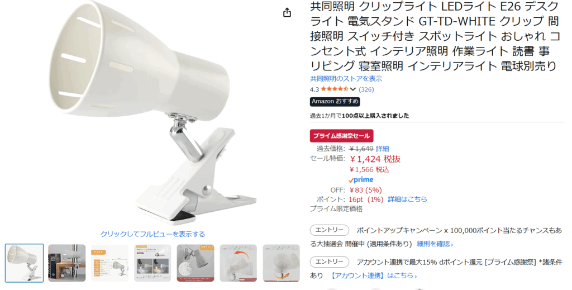This screenshot has height=290, width=572.
Task: Visit 共同照明のストアを表示 store link
Action: click(x=346, y=78)
